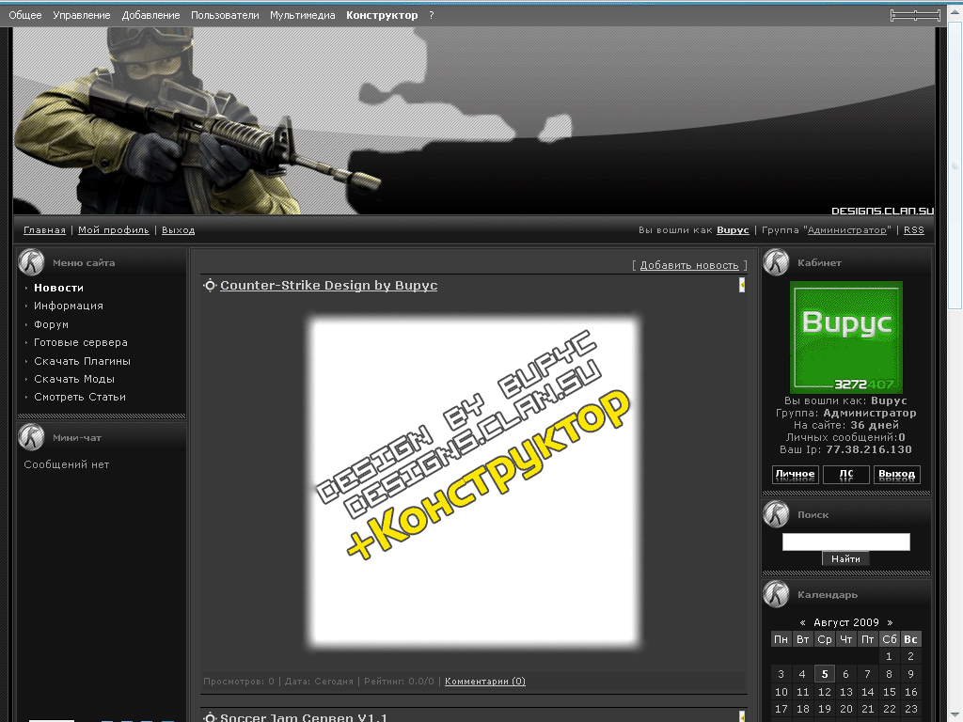Viewport: 963px width, 722px height.
Task: Open the Комментарии (0) link
Action: [x=485, y=682]
